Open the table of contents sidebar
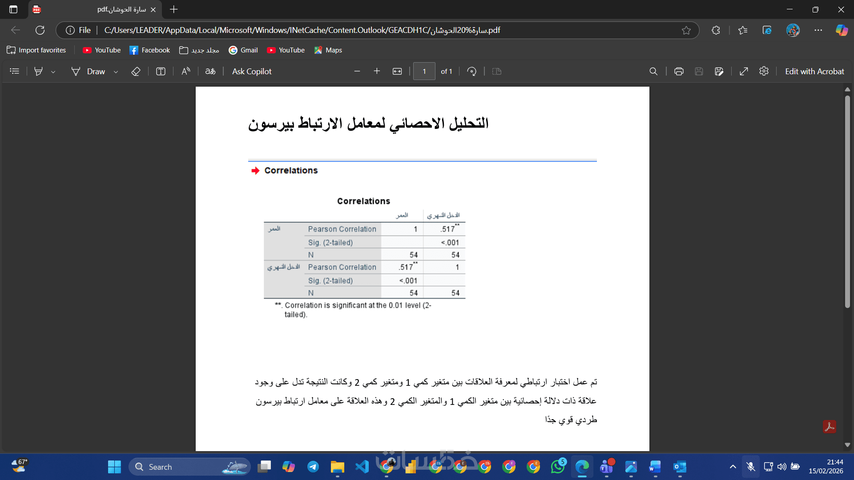This screenshot has width=854, height=480. click(14, 71)
